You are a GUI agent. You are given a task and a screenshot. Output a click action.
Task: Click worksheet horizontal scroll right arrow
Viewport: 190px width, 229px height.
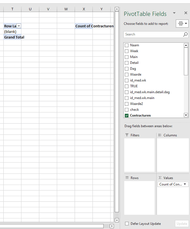point(112,226)
